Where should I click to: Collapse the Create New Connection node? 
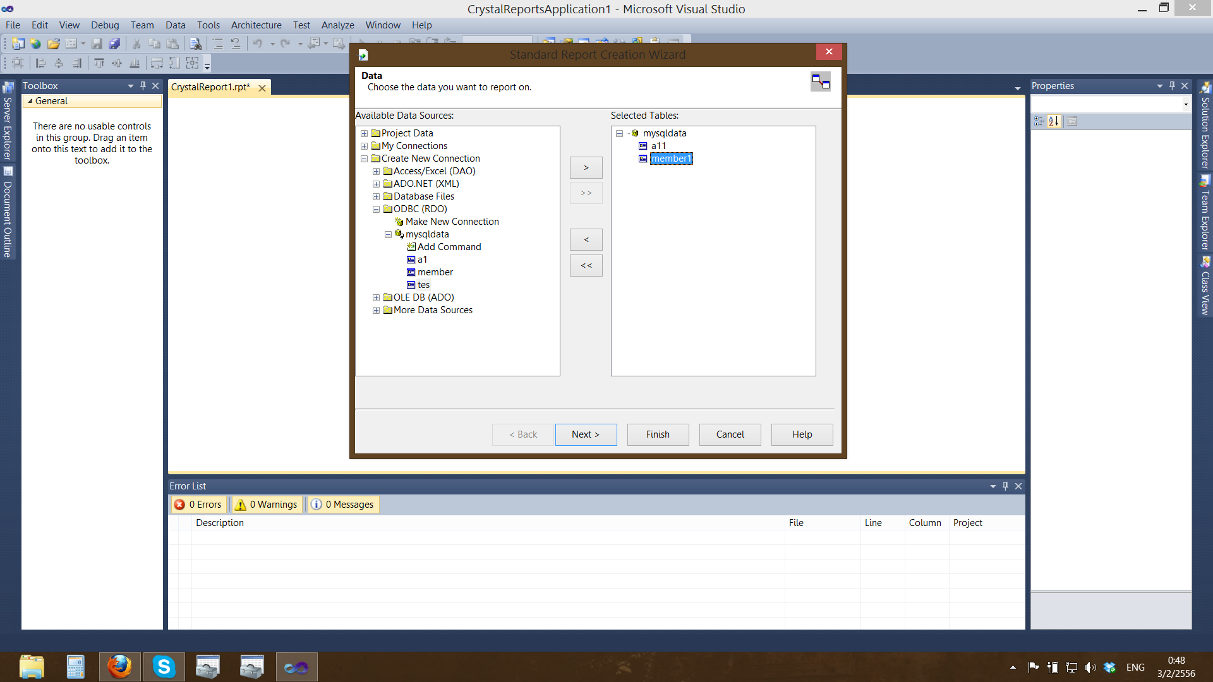[364, 159]
